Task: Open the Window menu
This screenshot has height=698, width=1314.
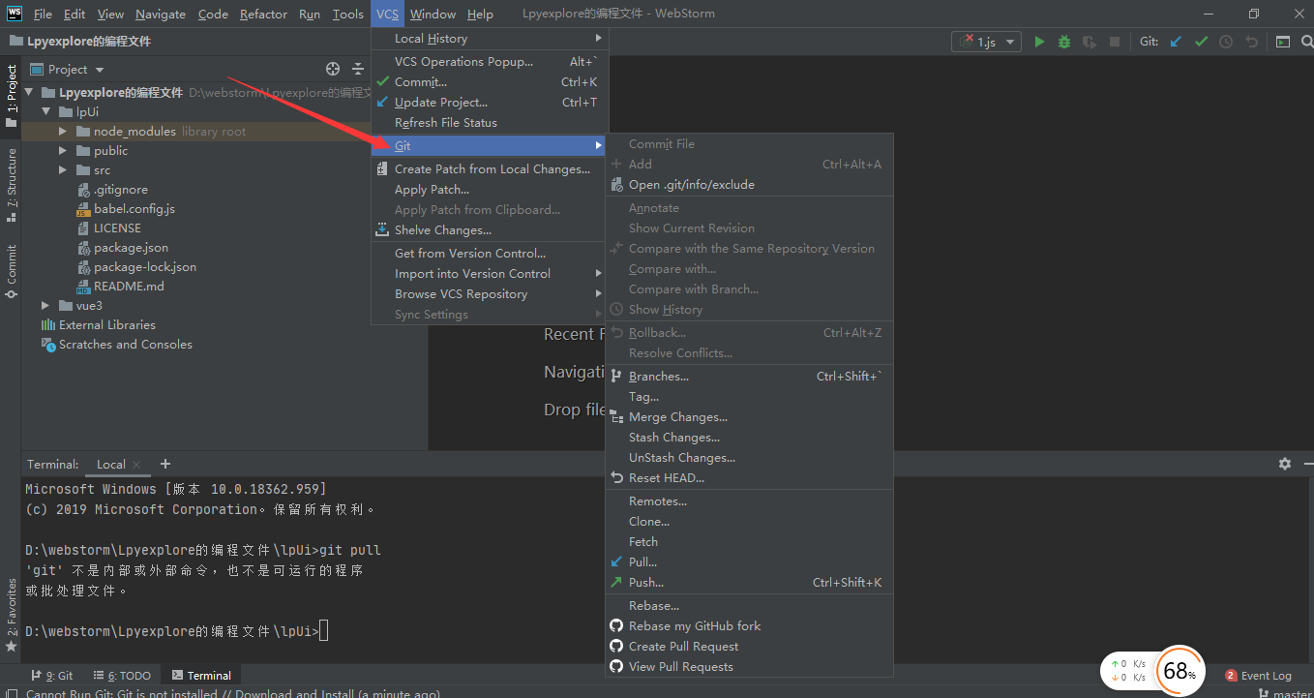Action: click(433, 14)
